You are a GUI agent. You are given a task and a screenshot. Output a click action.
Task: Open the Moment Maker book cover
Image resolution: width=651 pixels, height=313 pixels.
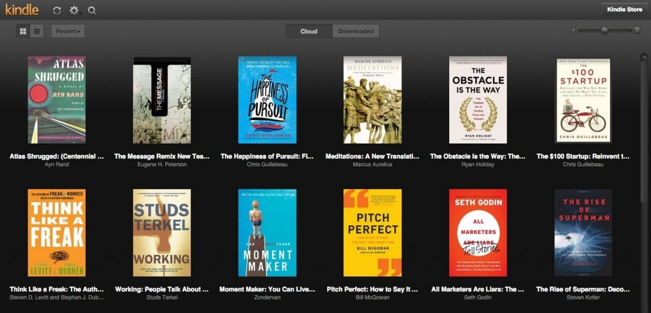(267, 233)
